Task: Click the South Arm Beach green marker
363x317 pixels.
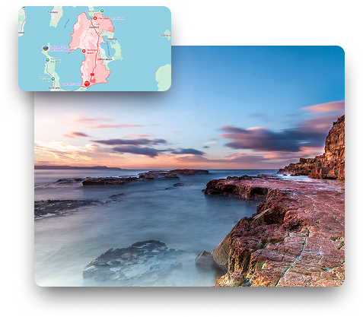Action: tap(53, 79)
